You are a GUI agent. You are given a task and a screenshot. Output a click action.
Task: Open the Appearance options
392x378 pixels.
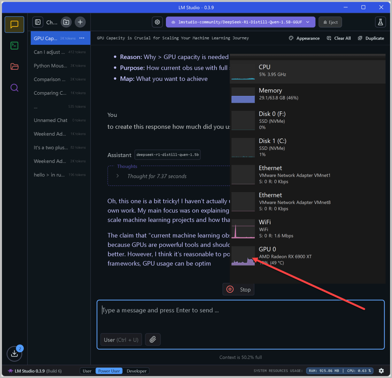click(x=304, y=38)
